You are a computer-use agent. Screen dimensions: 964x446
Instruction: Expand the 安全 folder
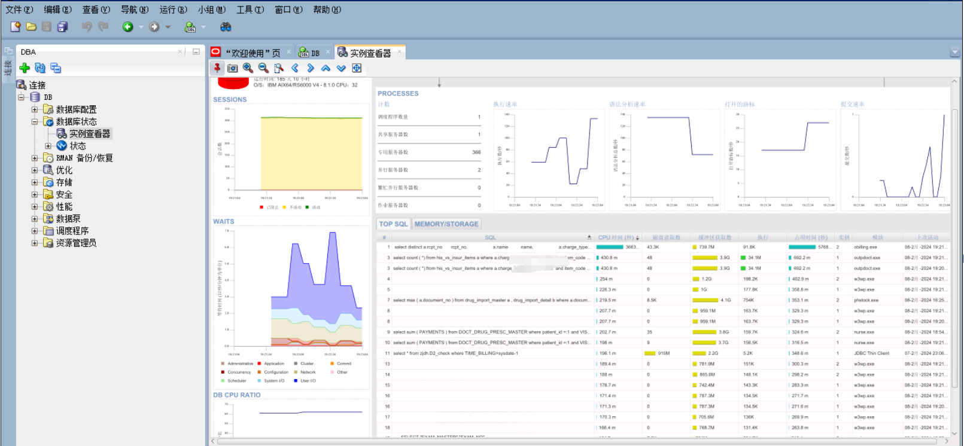tap(34, 194)
